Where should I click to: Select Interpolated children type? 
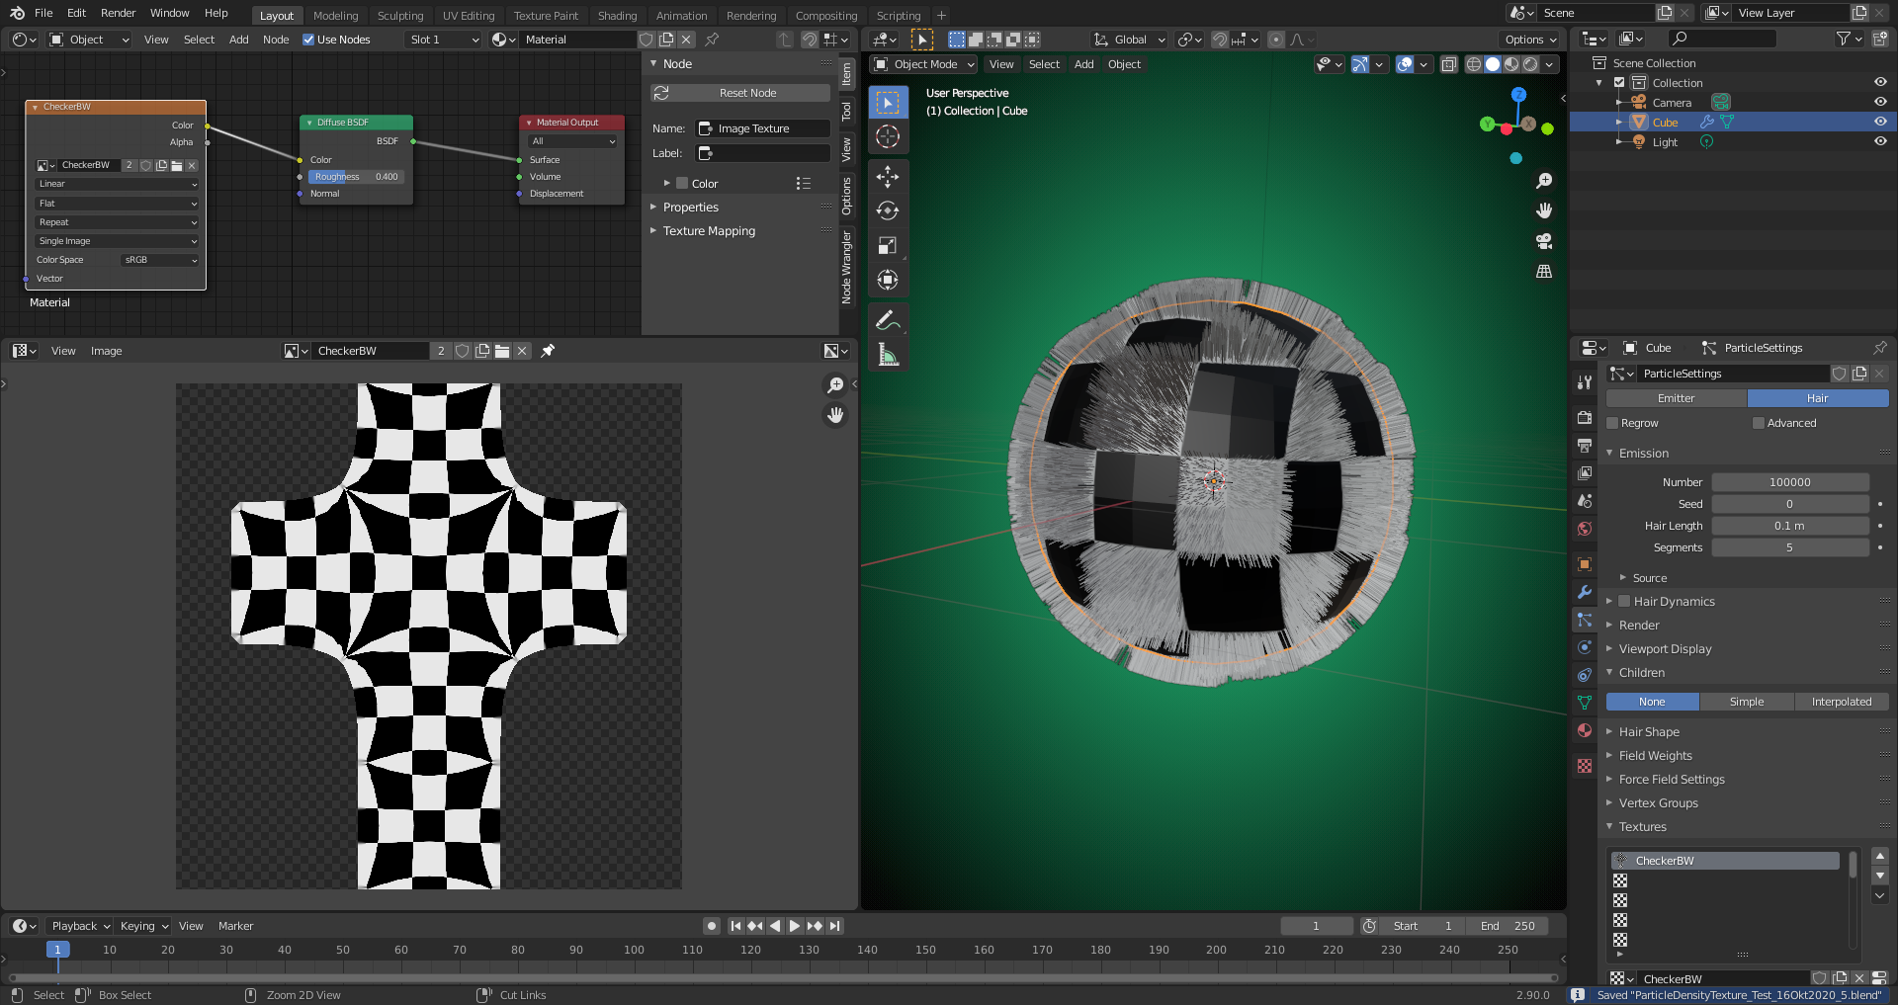pyautogui.click(x=1841, y=702)
